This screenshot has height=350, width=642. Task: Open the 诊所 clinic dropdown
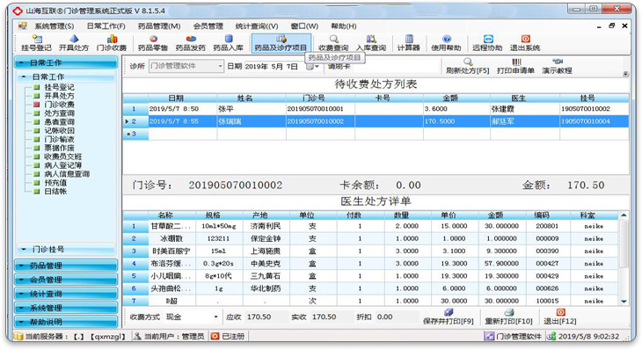click(220, 66)
